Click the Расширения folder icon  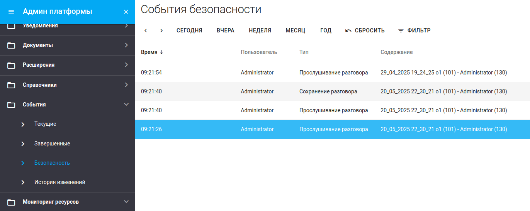(12, 65)
